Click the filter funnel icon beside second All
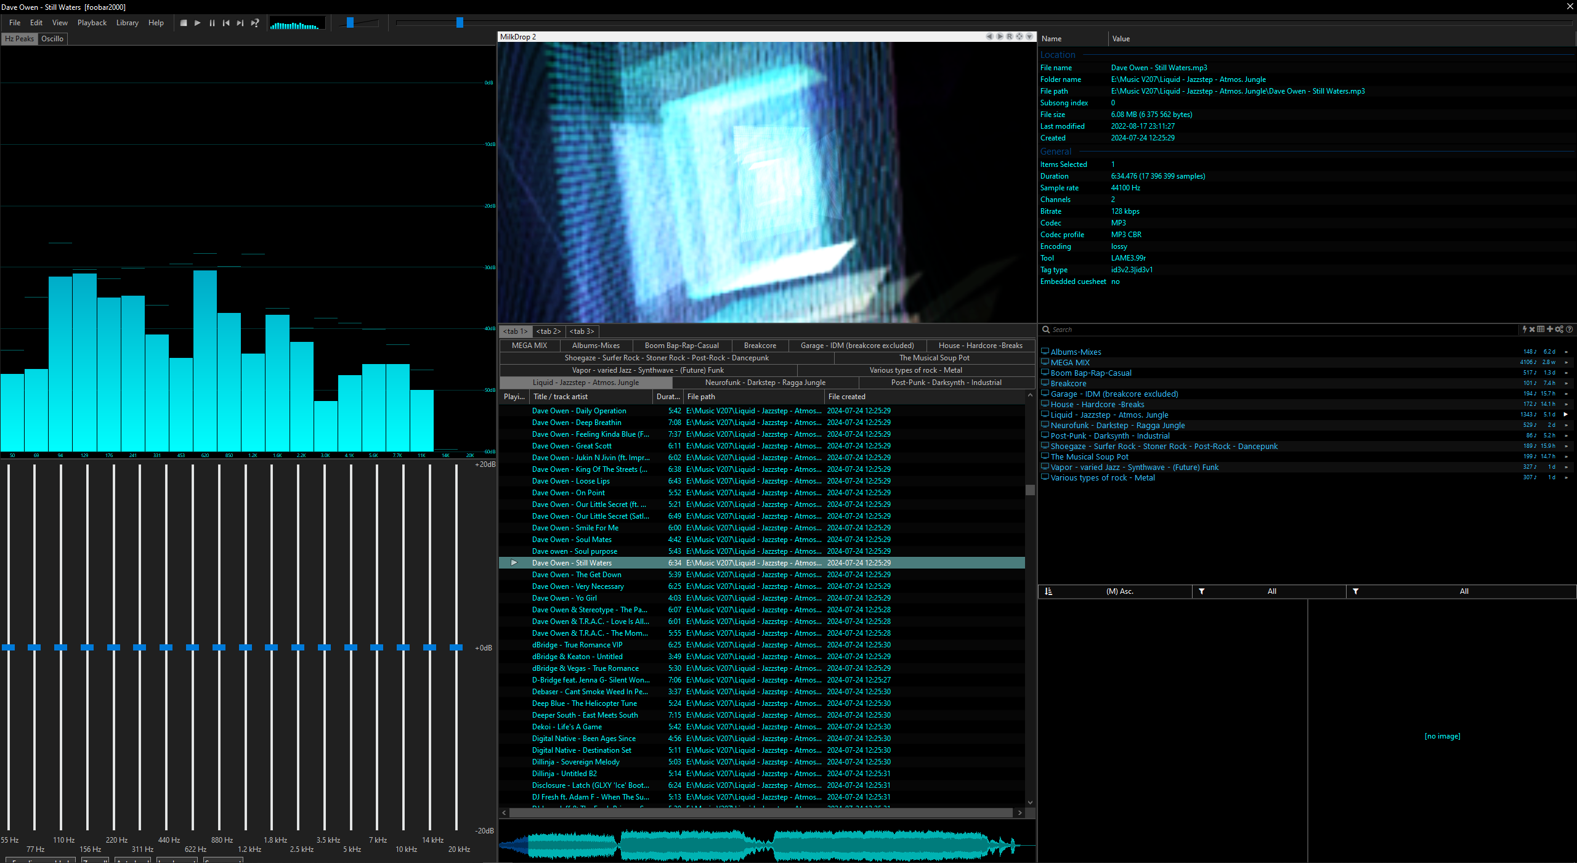1577x863 pixels. [x=1355, y=591]
